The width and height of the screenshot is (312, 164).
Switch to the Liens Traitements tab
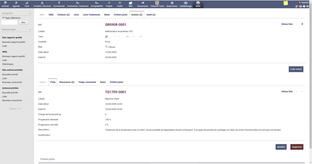click(91, 15)
